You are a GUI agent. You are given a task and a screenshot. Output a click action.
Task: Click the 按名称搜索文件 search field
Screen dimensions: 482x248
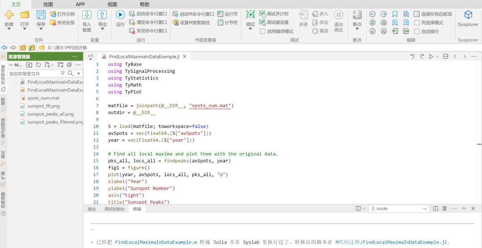pos(34,74)
